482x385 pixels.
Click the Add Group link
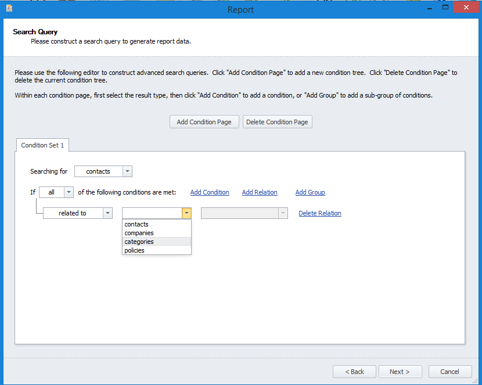click(x=310, y=192)
